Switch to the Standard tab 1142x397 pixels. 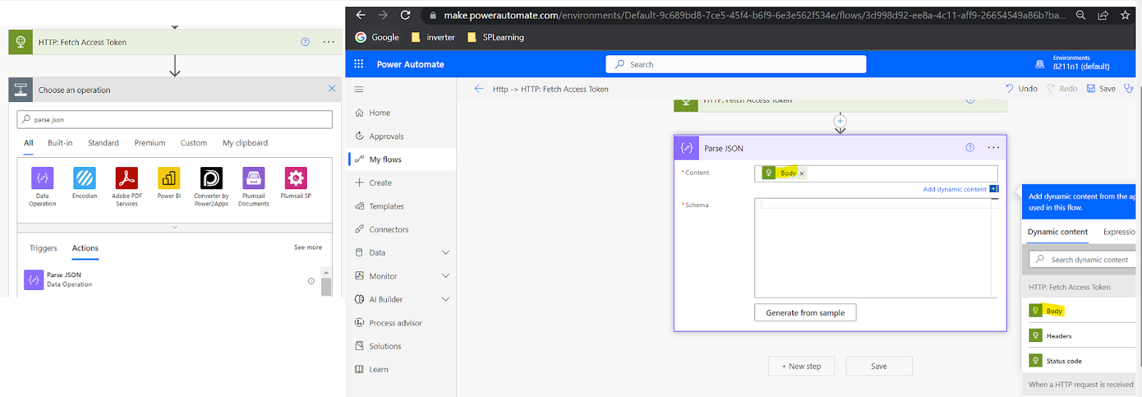pyautogui.click(x=103, y=143)
